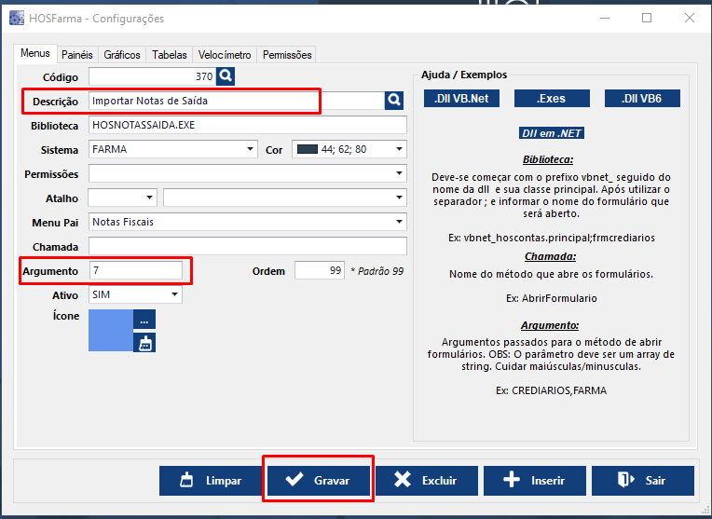This screenshot has width=712, height=519.
Task: Open the Gráficos tab
Action: (122, 55)
